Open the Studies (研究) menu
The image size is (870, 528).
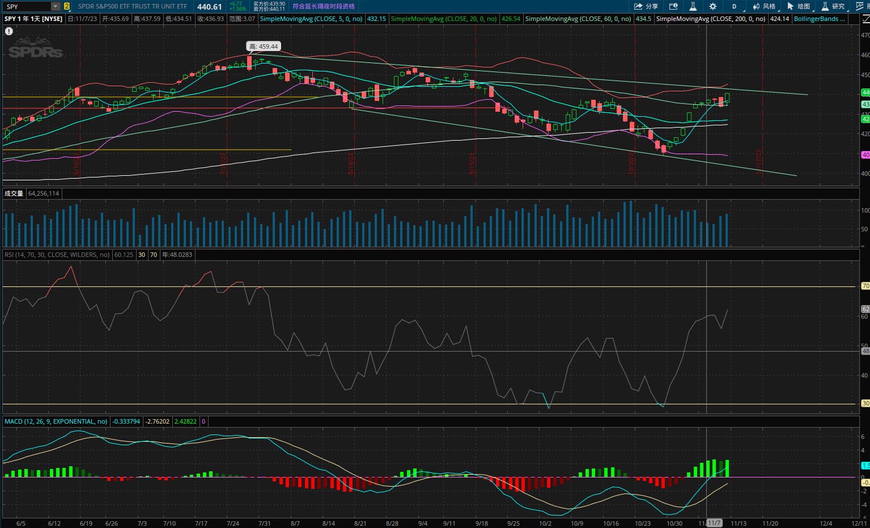point(833,6)
